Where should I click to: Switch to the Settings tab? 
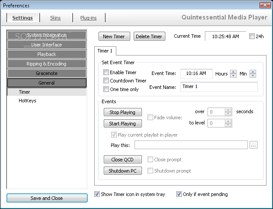23,18
